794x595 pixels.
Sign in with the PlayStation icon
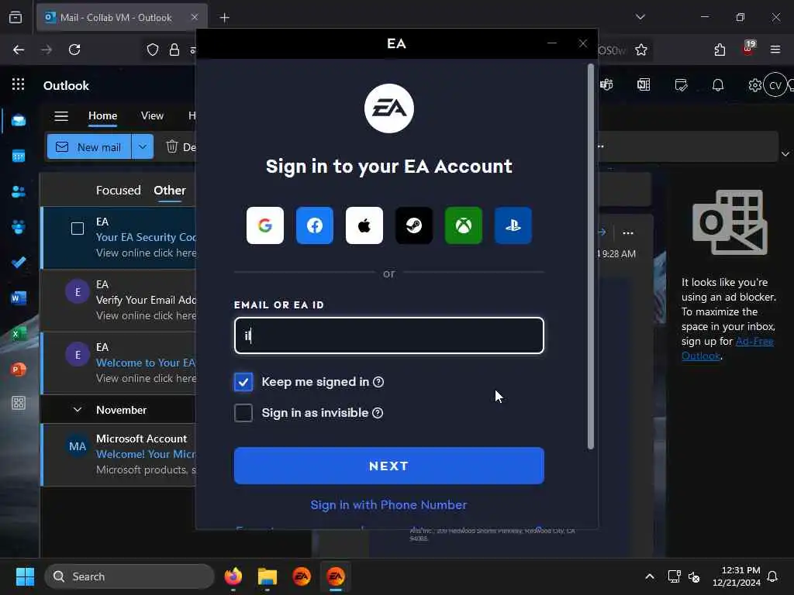tap(513, 225)
